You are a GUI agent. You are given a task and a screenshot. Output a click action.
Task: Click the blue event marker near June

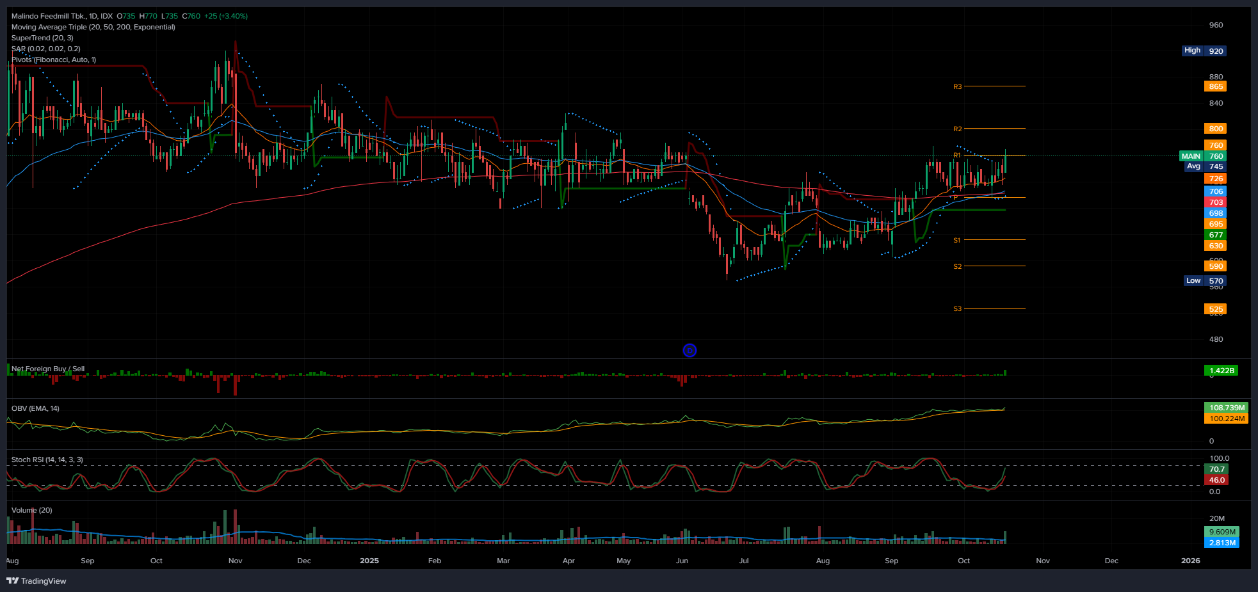coord(689,350)
